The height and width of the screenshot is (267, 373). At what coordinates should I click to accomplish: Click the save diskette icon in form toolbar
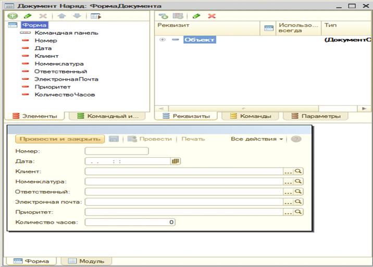pos(114,139)
